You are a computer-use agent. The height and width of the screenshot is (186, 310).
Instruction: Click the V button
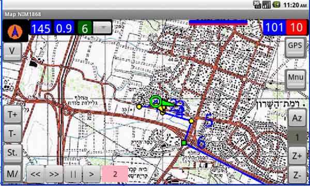(12, 51)
